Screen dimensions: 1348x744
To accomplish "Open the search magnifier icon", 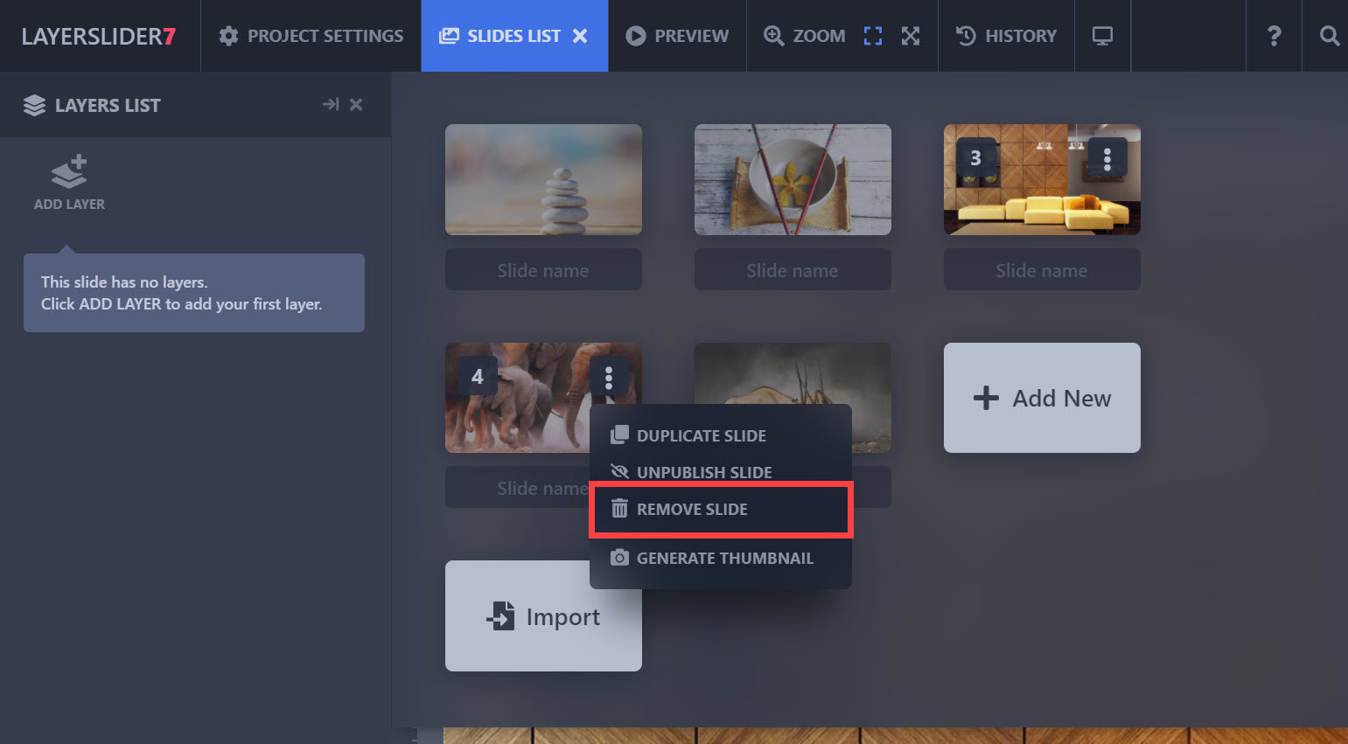I will pos(1329,36).
